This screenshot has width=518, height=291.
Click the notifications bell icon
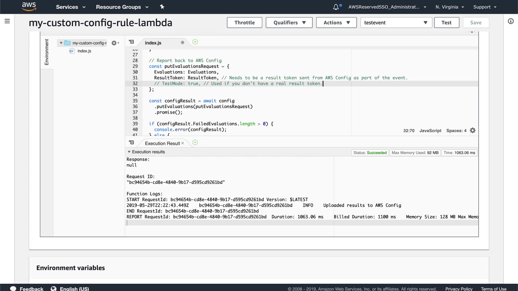(336, 7)
